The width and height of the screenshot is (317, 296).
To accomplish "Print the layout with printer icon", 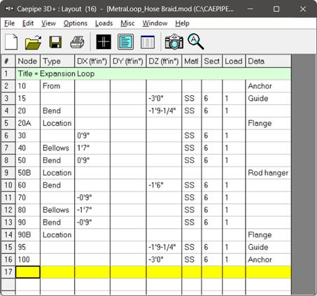I will (x=77, y=42).
